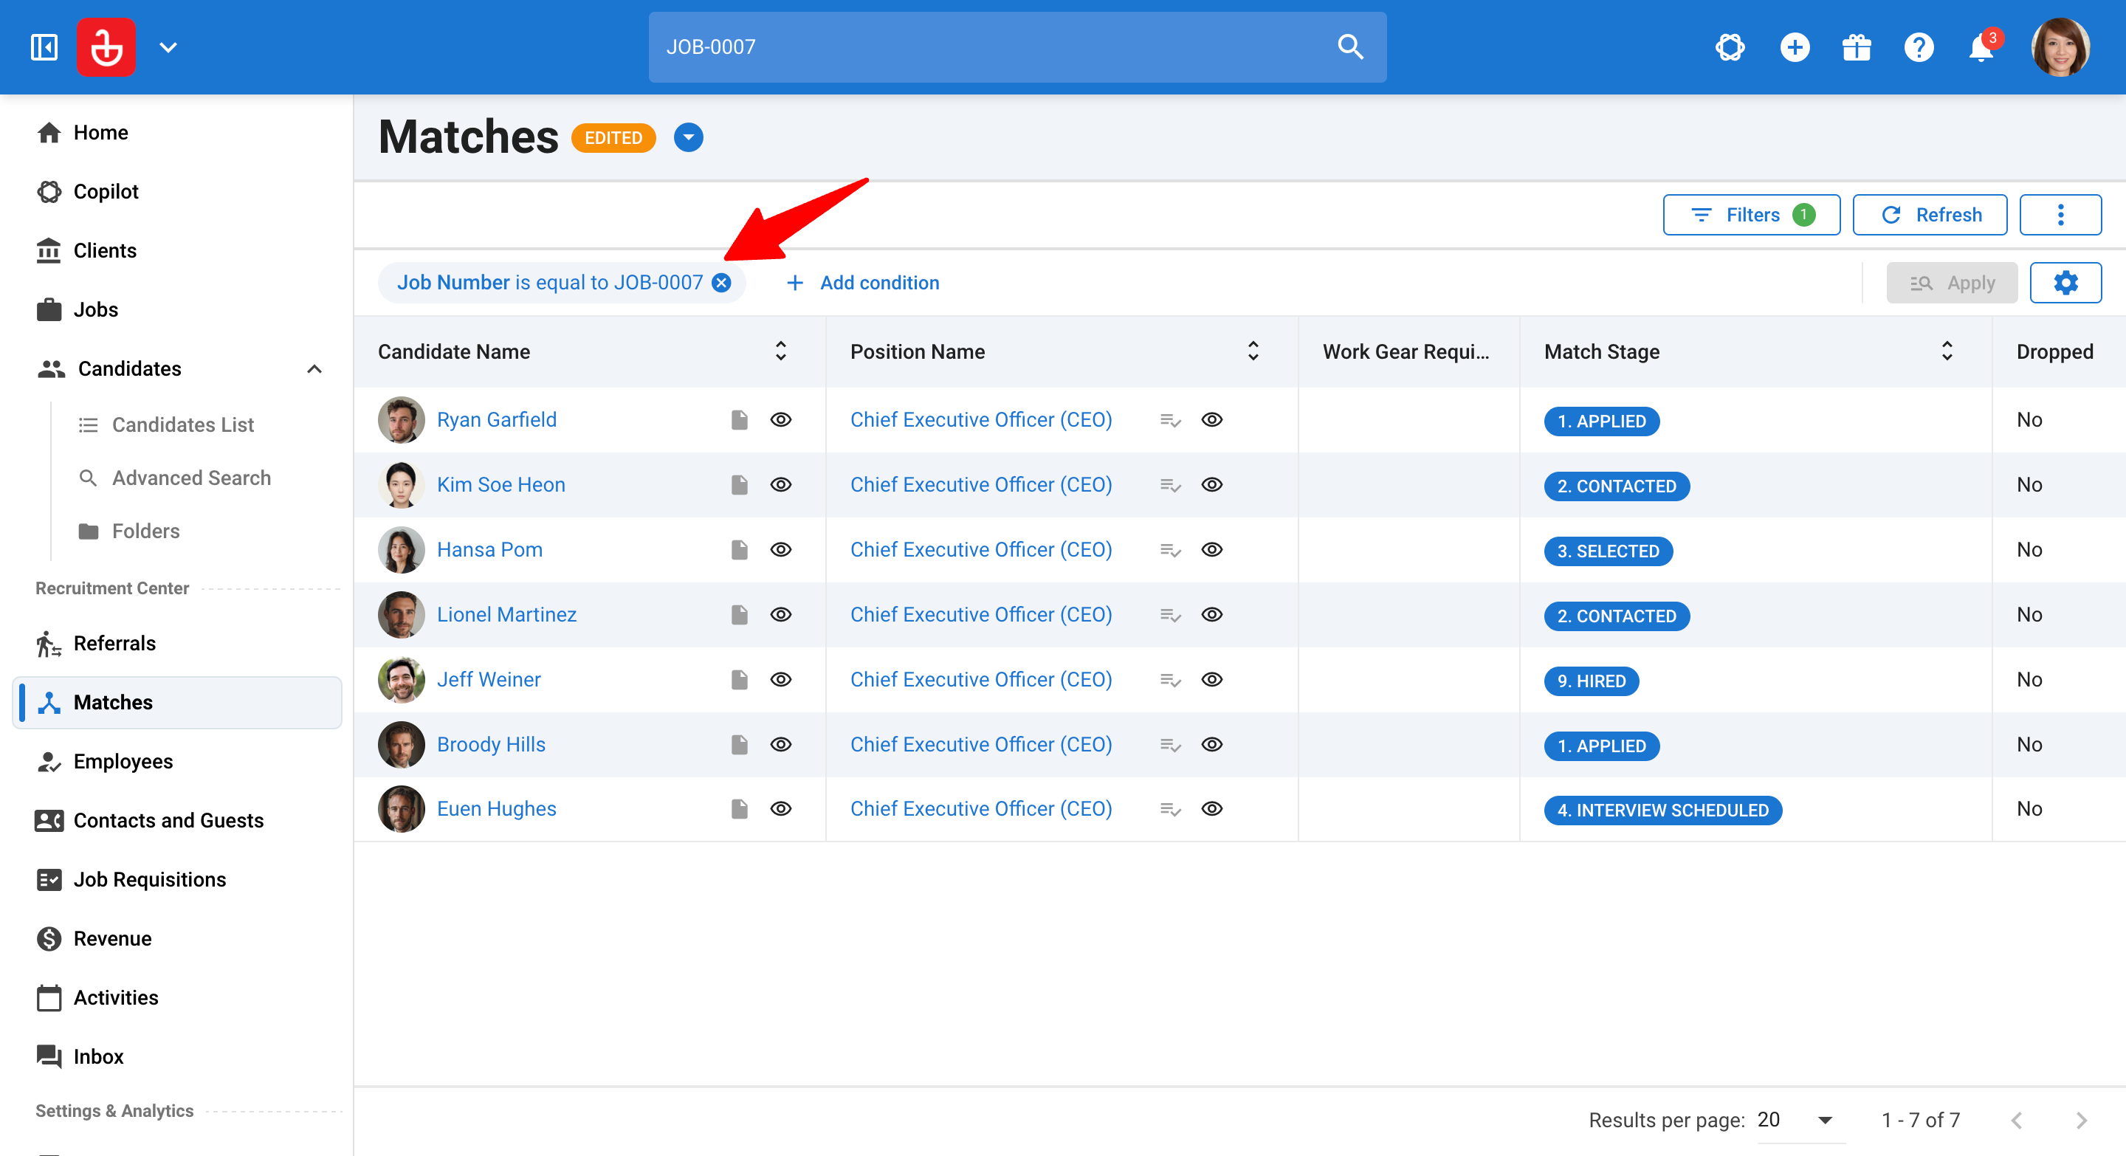Go to Referrals in sidebar
This screenshot has width=2126, height=1156.
[x=114, y=644]
